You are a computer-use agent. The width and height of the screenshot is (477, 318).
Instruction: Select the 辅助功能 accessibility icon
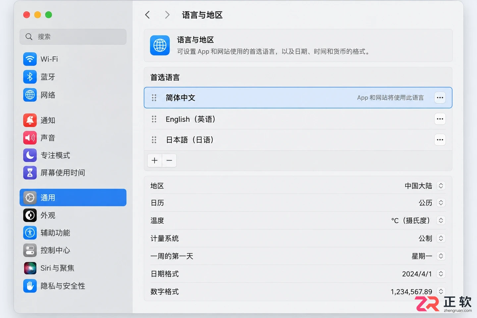30,233
